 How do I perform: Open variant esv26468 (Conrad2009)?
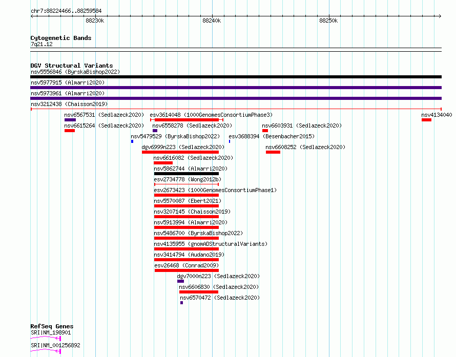click(186, 265)
